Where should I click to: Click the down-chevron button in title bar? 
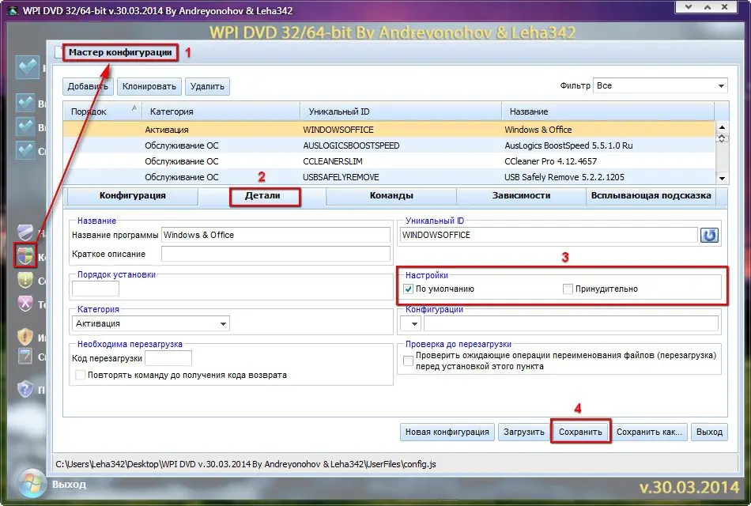click(689, 6)
